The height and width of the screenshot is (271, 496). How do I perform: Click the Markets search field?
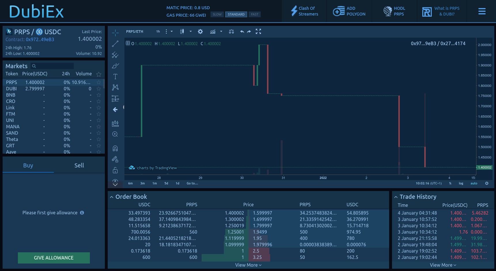click(52, 66)
